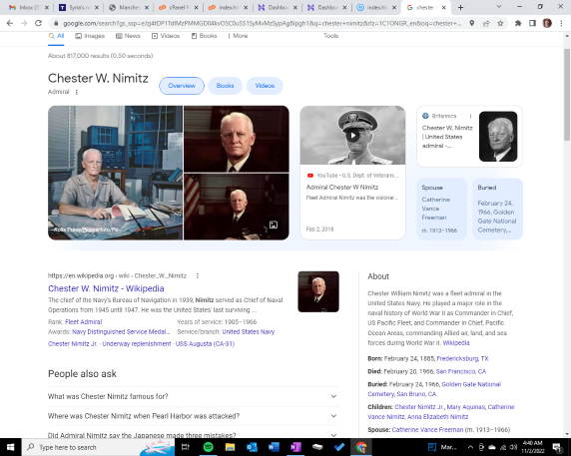Viewport: 571px width, 456px height.
Task: Open the three-dot menu beside the Wikipedia URL
Action: (x=198, y=275)
